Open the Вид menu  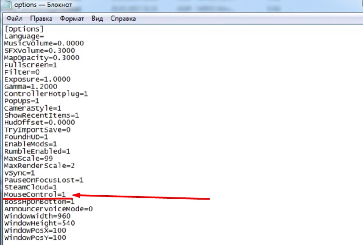pos(97,19)
